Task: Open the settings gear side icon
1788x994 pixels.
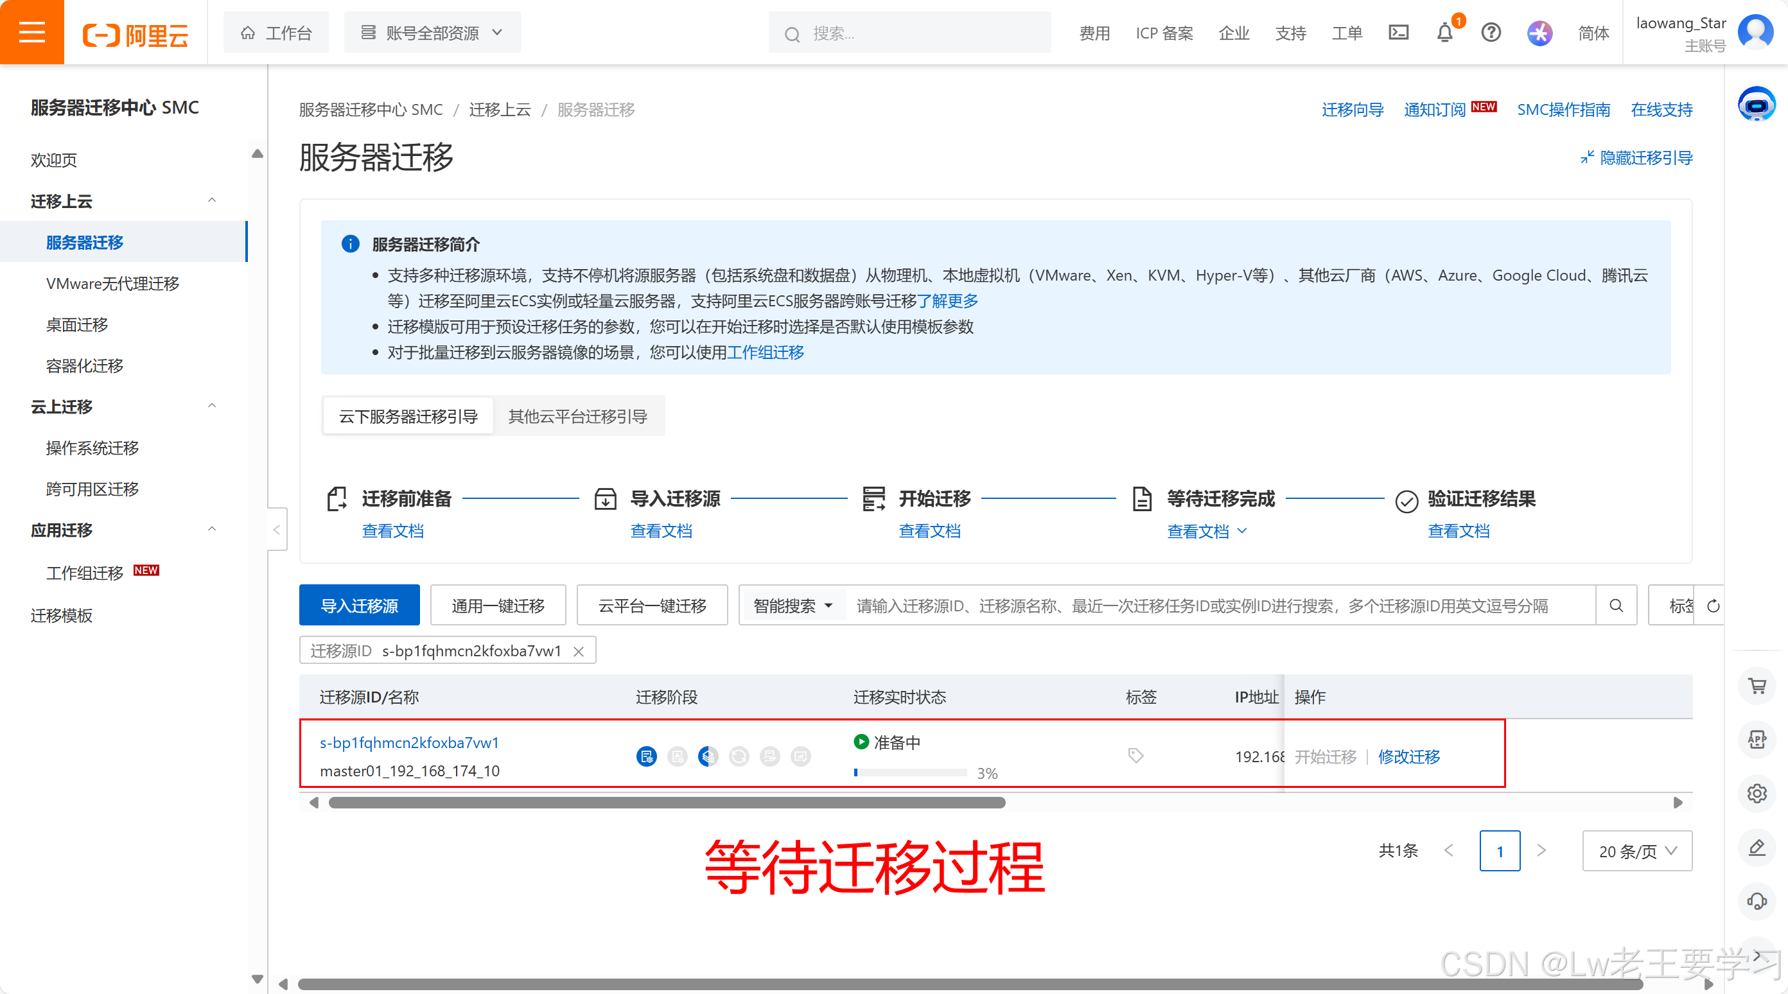Action: click(1757, 793)
